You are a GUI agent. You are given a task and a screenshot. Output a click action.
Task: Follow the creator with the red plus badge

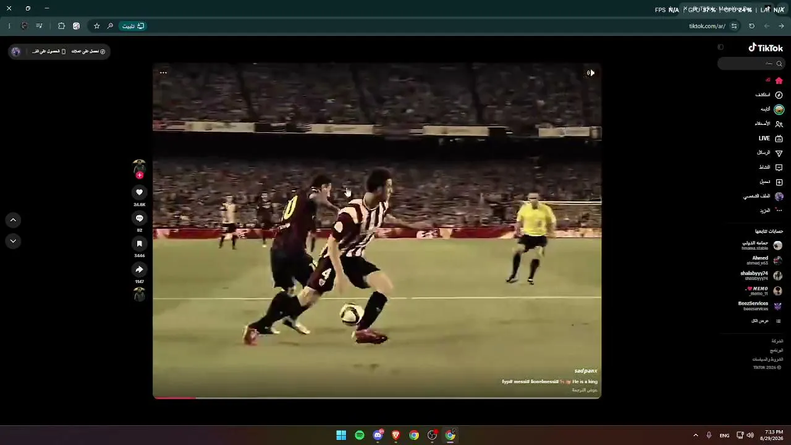click(x=139, y=176)
